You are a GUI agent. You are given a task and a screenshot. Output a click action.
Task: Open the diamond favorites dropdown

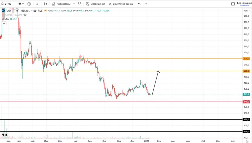(21, 4)
